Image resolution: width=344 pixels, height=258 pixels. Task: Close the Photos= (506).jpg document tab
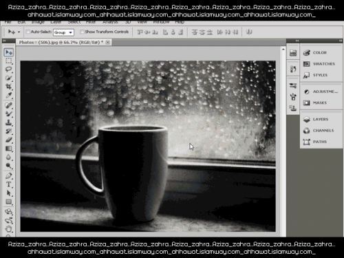[x=108, y=42]
